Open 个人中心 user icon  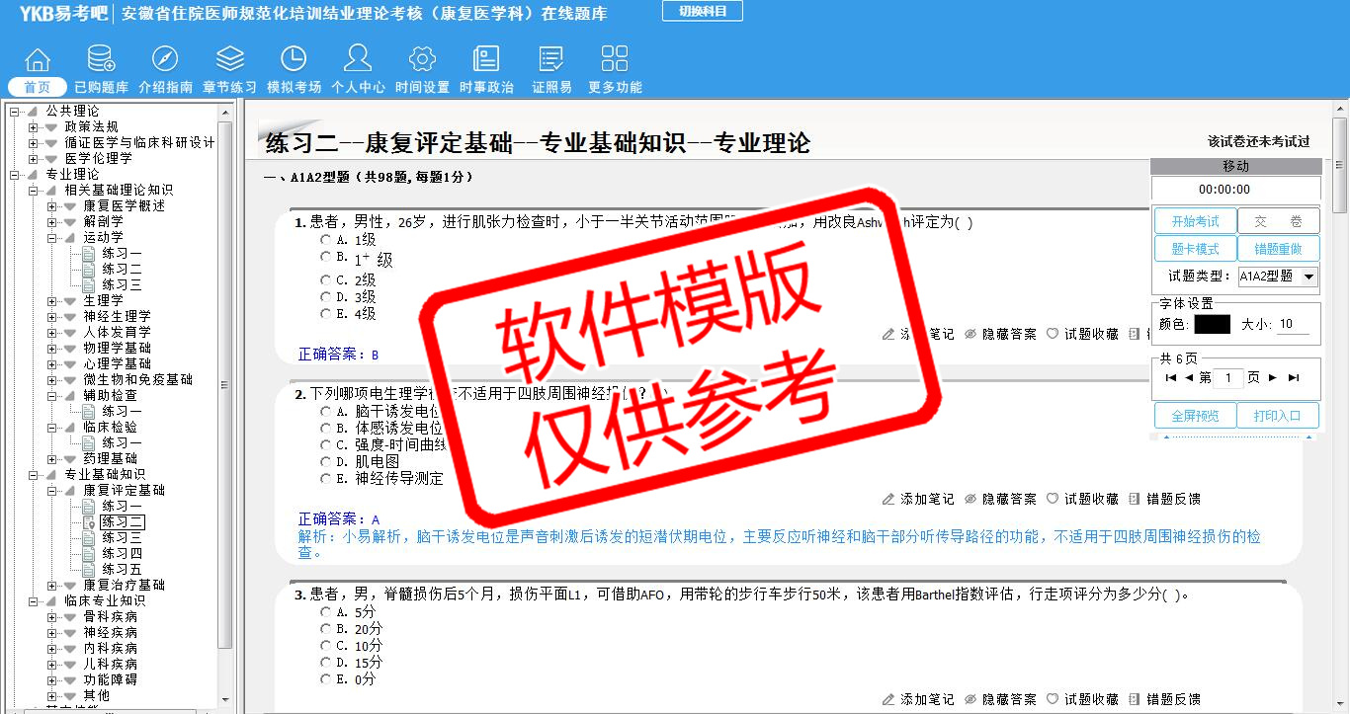(x=358, y=59)
